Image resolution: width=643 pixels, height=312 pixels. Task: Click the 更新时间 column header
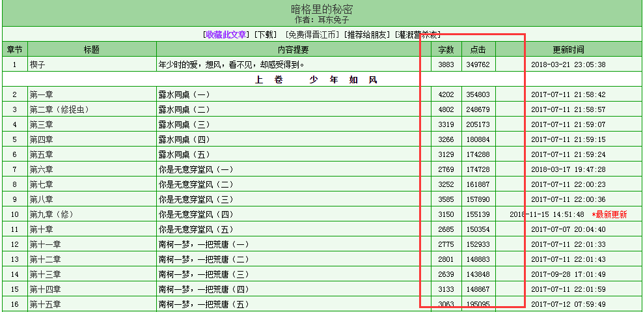568,50
